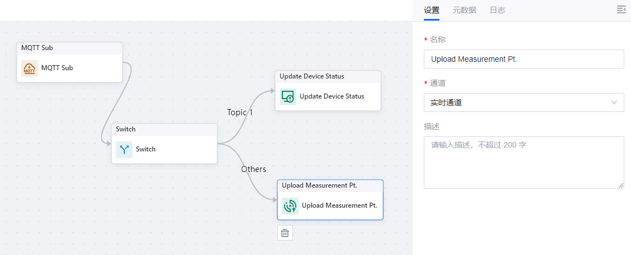Click the Upload Measurement Pt. node header
Screen dimensions: 631x255
[330, 185]
